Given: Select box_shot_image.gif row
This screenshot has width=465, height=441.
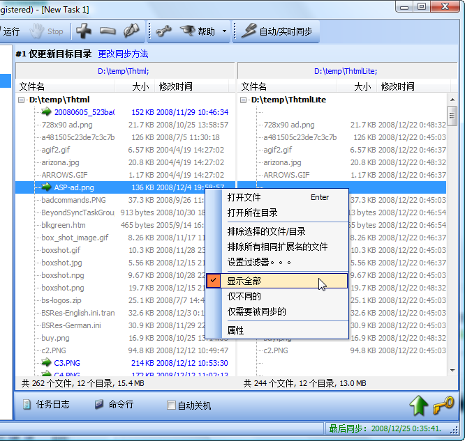Looking at the screenshot, I should (75, 238).
